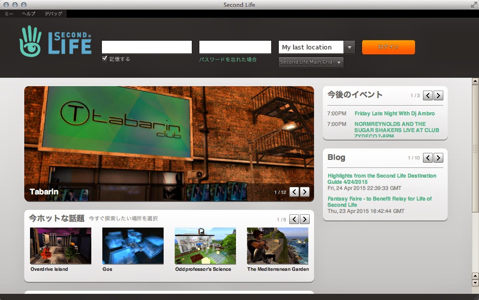Open the Oddprofessor's Science thumbnail

coord(205,246)
